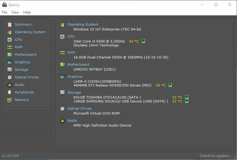Open the File menu
Viewport: 237px width, 160px height.
[5, 12]
